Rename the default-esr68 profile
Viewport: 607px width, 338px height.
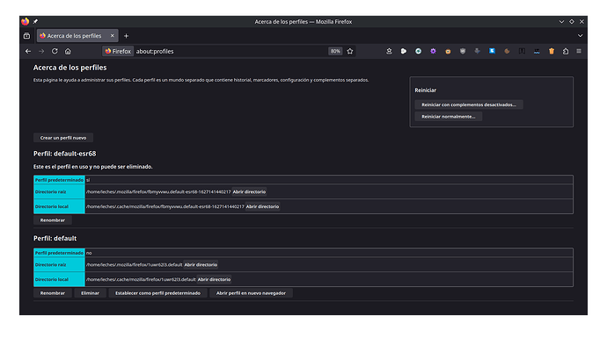53,220
